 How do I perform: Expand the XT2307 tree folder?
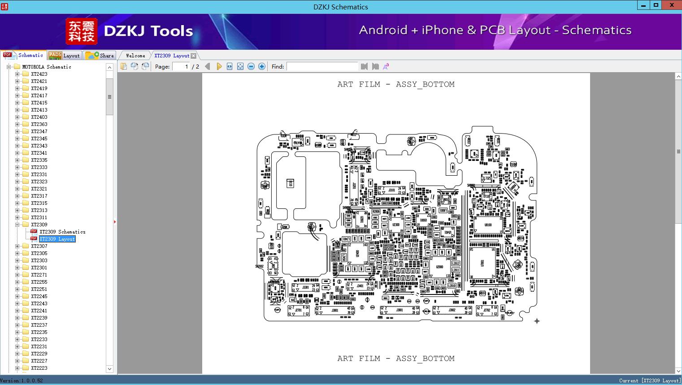[x=17, y=246]
